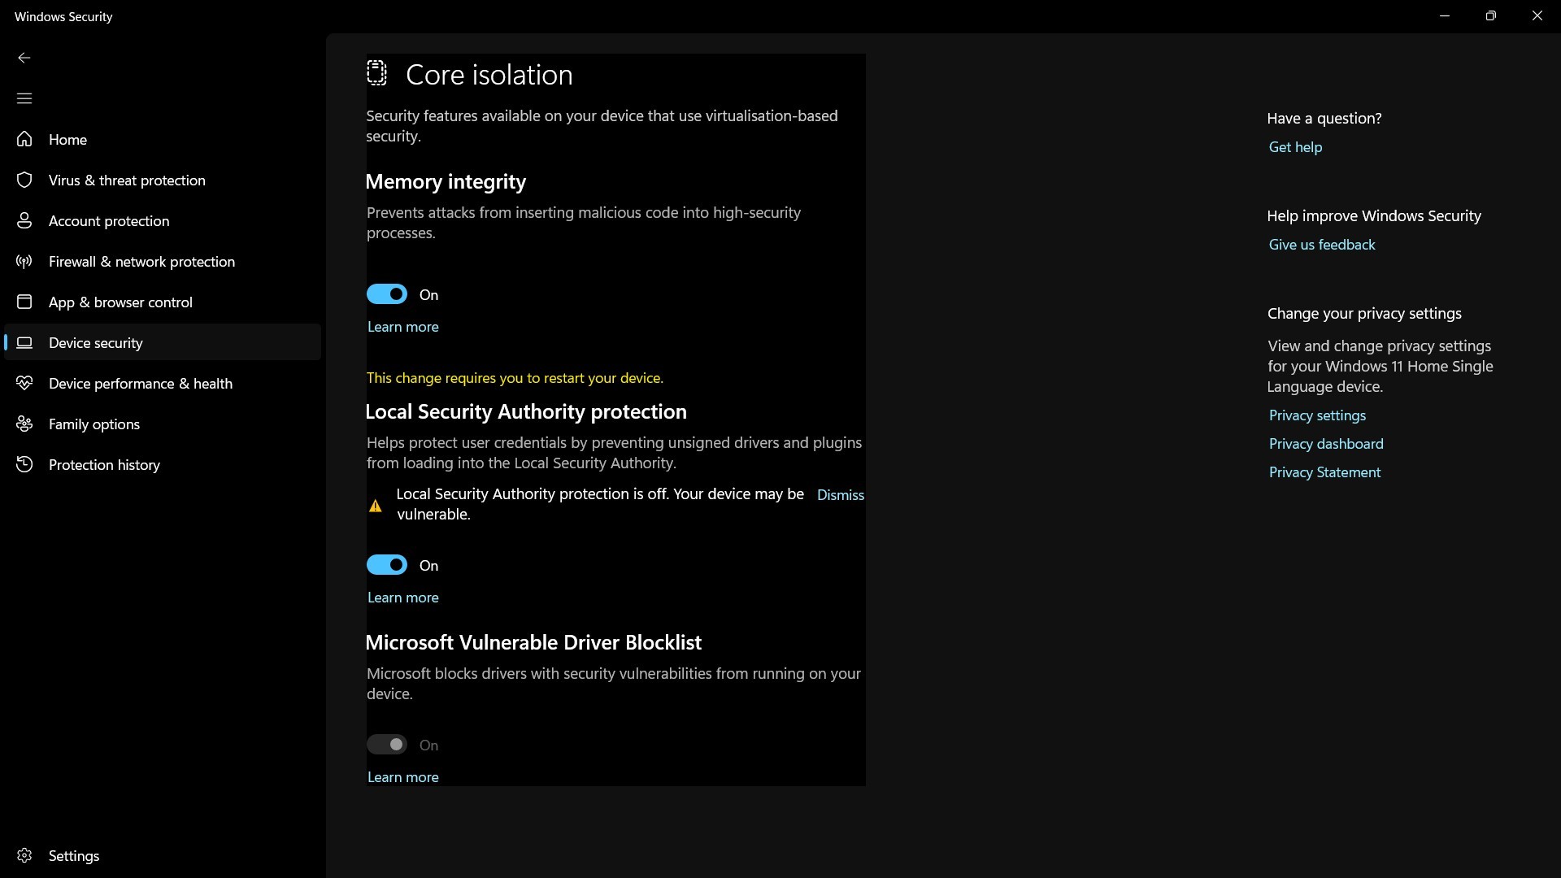Image resolution: width=1561 pixels, height=878 pixels.
Task: Click the Settings gear icon
Action: 24,855
